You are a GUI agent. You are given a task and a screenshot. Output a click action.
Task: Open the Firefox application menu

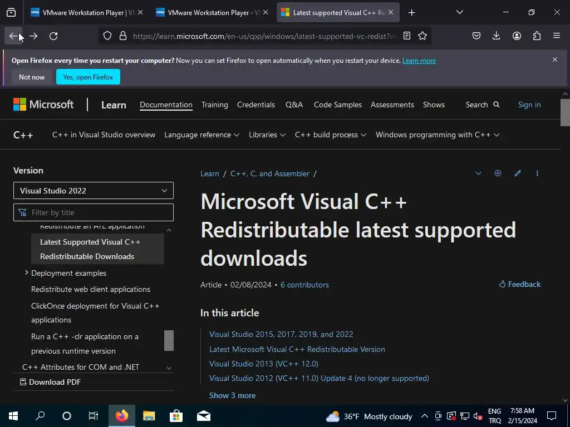(557, 36)
